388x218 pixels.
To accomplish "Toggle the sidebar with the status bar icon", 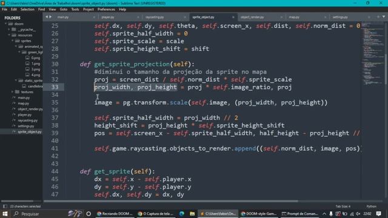I will pyautogui.click(x=5, y=206).
